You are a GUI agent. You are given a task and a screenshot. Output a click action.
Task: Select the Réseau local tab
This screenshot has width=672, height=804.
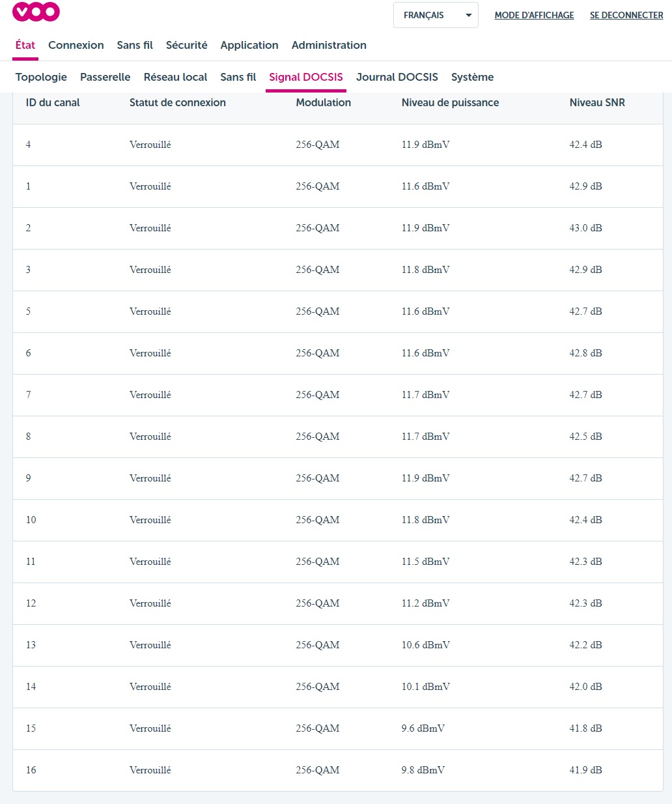(175, 77)
